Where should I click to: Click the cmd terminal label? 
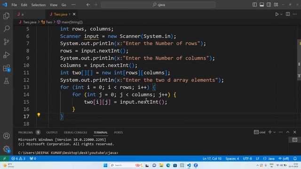[x=260, y=132]
